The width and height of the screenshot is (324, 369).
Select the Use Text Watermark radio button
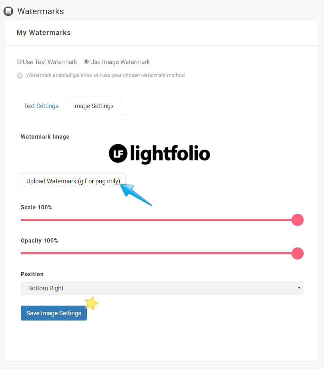(19, 62)
